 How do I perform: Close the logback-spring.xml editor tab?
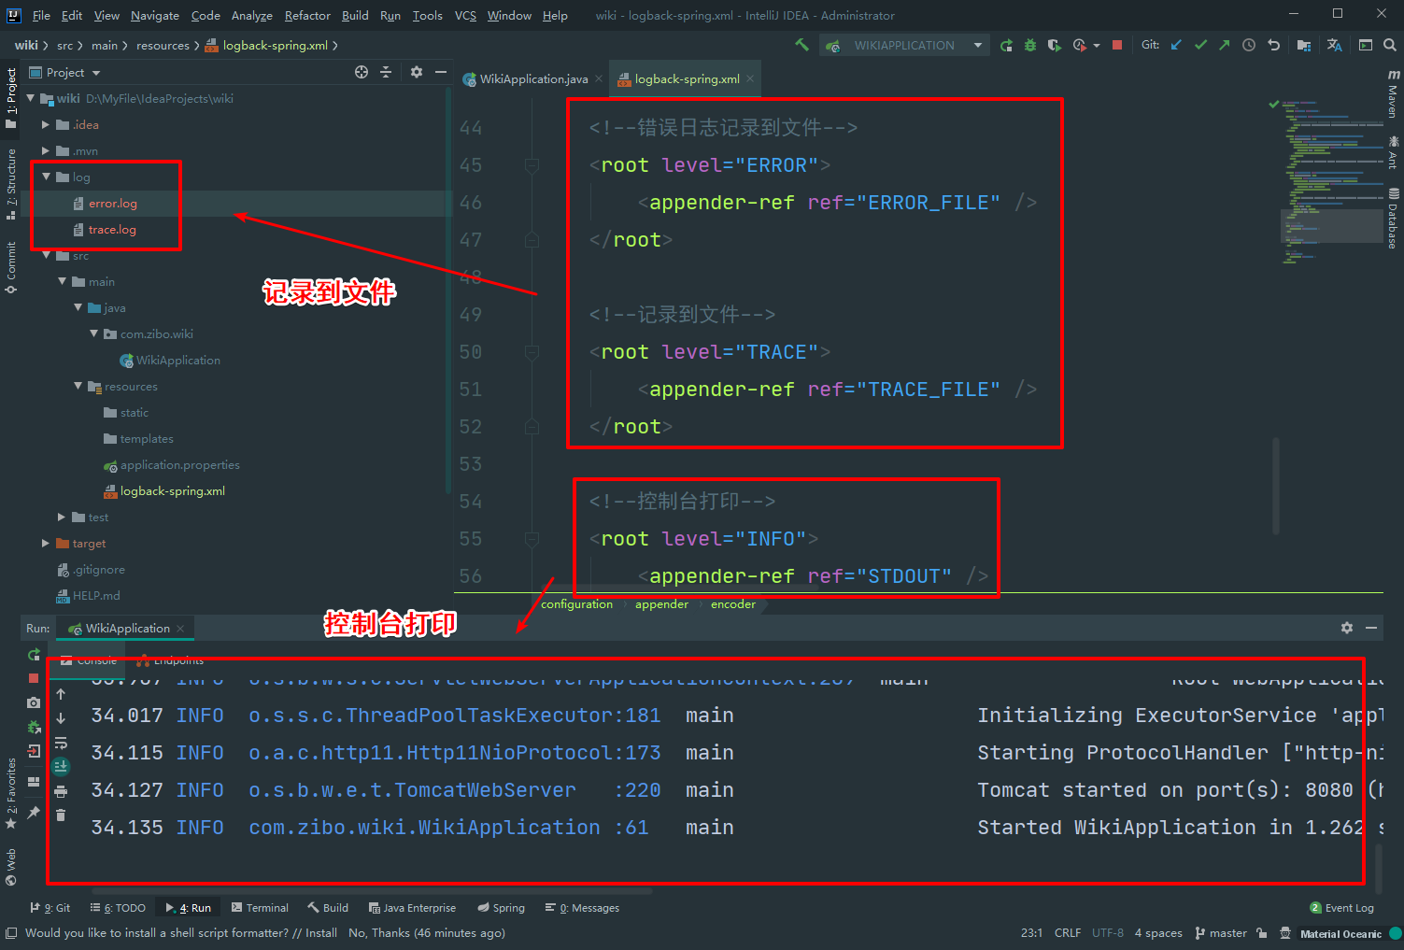click(x=750, y=79)
